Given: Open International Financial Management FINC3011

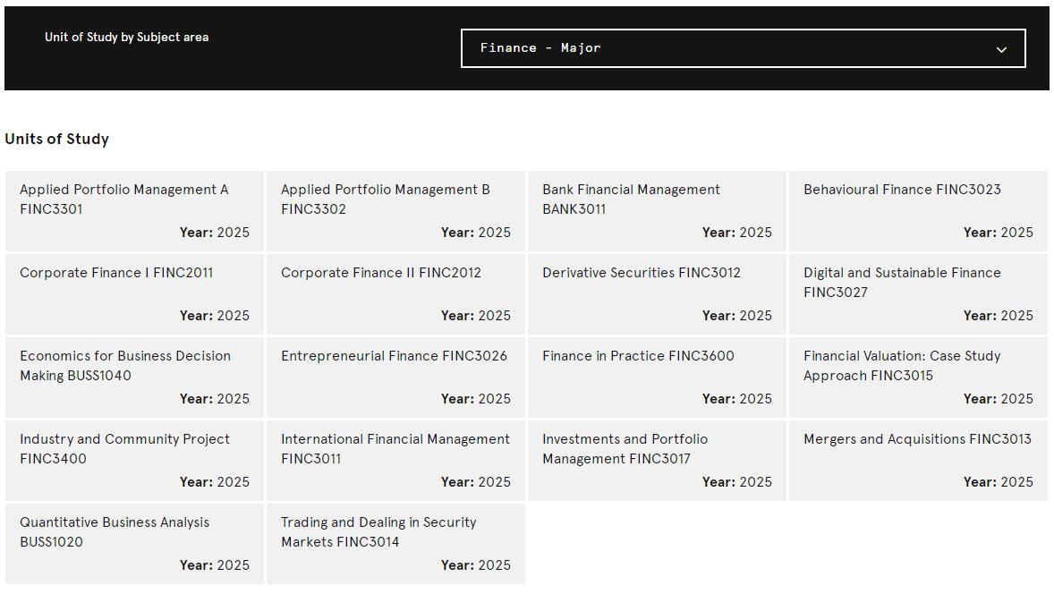Looking at the screenshot, I should (x=395, y=461).
